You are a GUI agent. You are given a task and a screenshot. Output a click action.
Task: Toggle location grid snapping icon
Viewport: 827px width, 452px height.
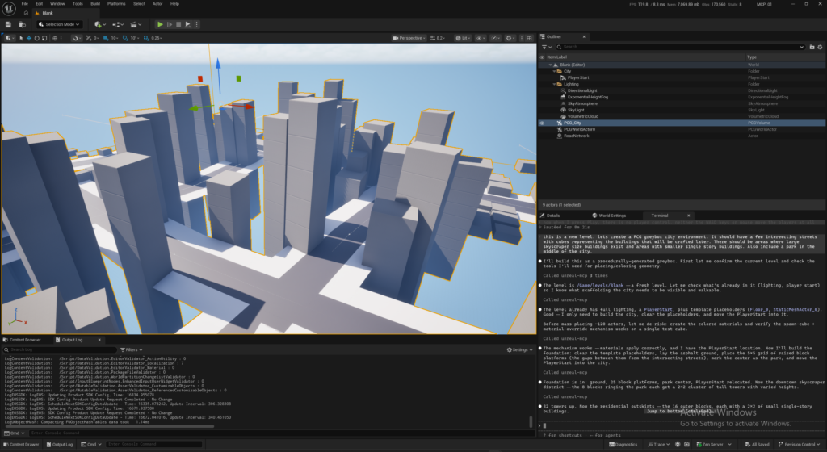[106, 38]
